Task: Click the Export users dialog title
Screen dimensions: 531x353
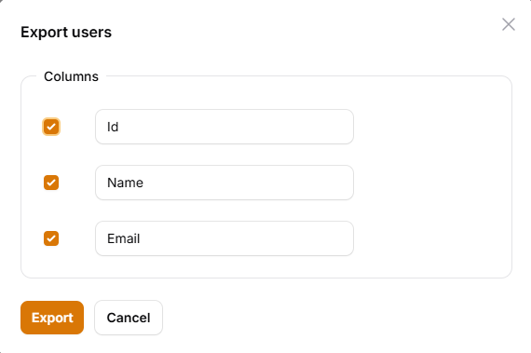Action: click(66, 33)
